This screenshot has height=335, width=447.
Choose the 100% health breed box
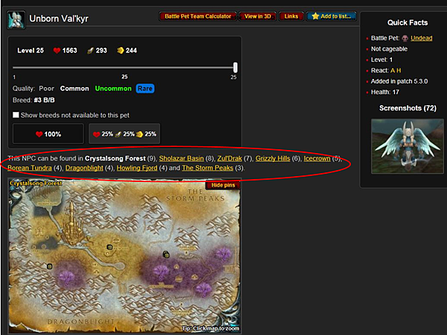click(x=48, y=134)
